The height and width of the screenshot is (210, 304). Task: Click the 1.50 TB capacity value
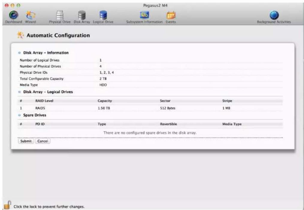[104, 108]
